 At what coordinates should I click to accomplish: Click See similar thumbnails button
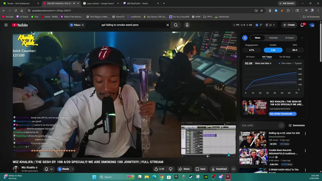(283, 114)
